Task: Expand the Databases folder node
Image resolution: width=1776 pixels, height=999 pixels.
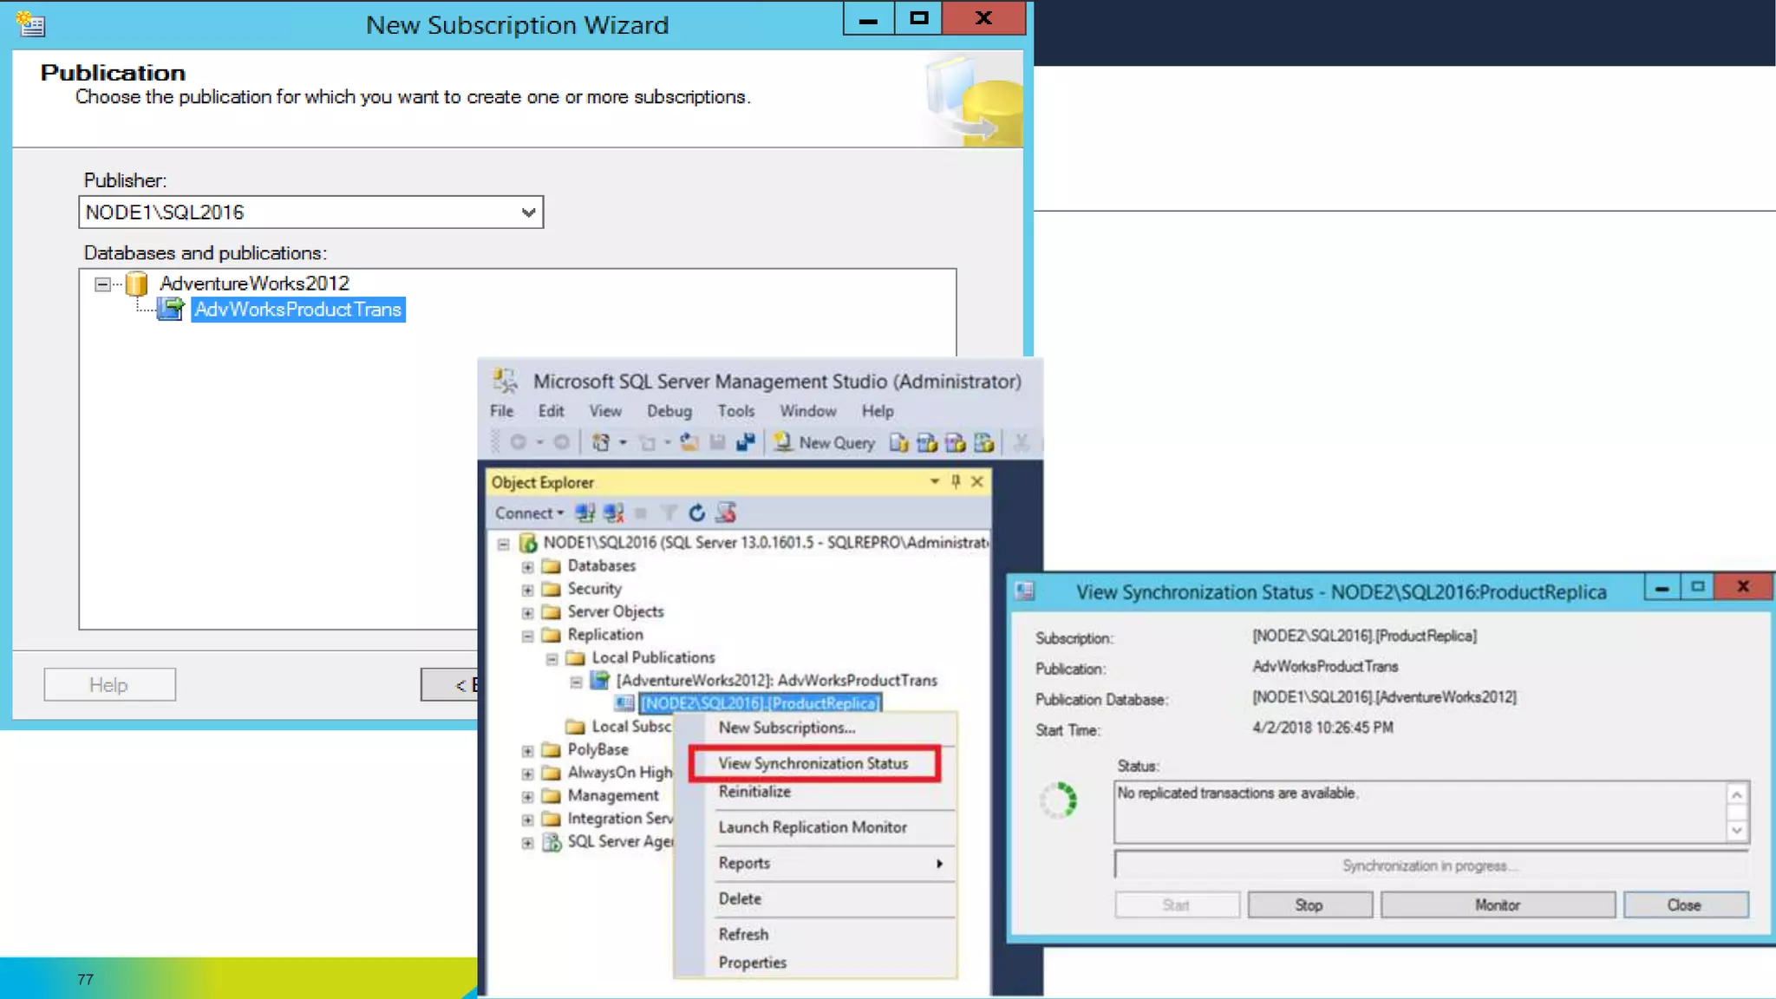Action: point(527,566)
